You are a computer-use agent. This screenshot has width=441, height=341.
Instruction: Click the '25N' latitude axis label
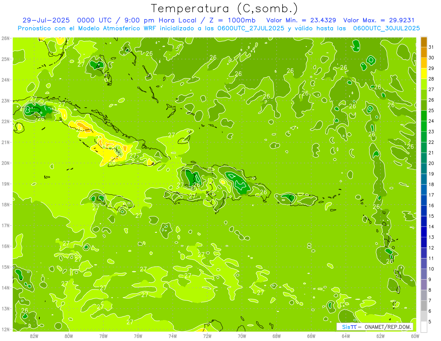click(6, 59)
